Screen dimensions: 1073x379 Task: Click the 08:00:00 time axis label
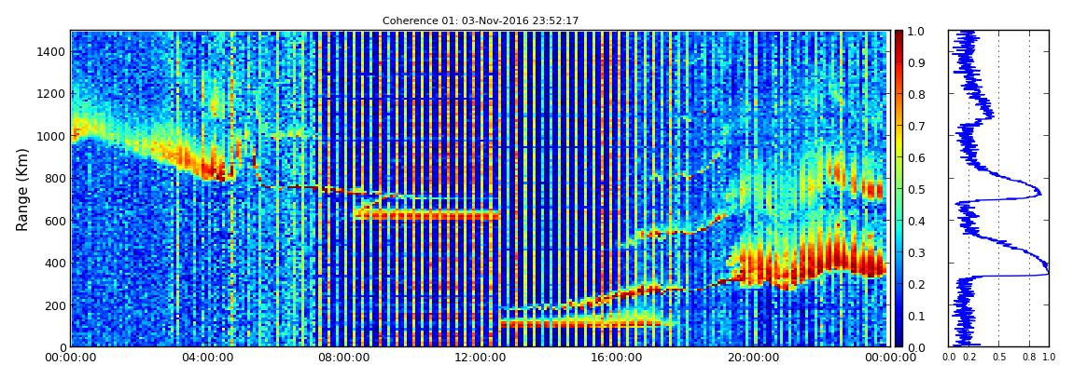[342, 358]
